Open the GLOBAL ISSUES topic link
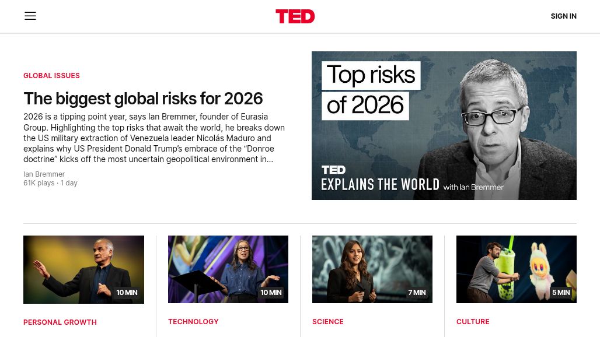The width and height of the screenshot is (600, 337). pos(51,76)
